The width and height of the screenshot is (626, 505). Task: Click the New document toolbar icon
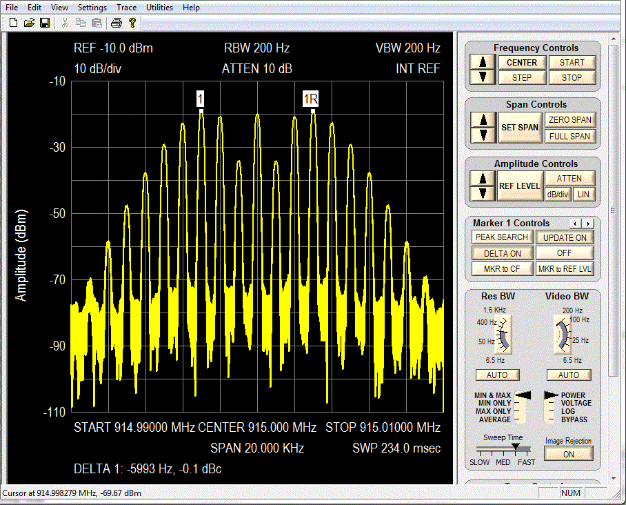point(13,23)
